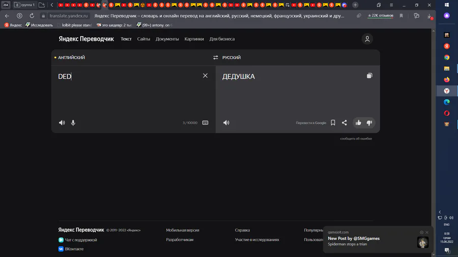Open the bookmarks panel icon in title bar
Image resolution: width=458 pixels, height=257 pixels.
(x=379, y=5)
